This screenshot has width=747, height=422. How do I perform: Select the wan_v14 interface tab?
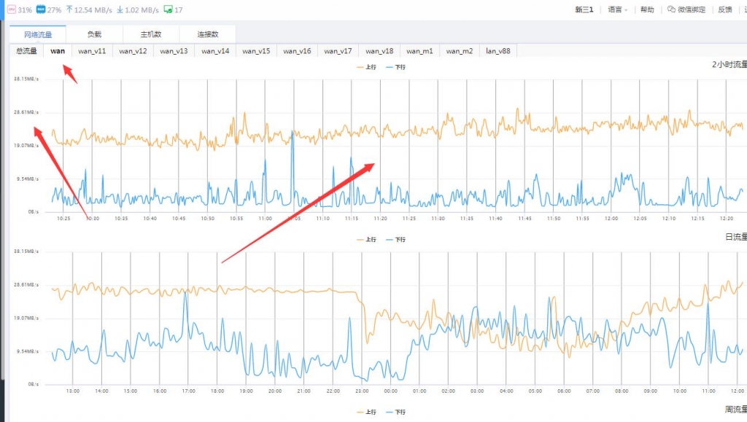tap(215, 51)
